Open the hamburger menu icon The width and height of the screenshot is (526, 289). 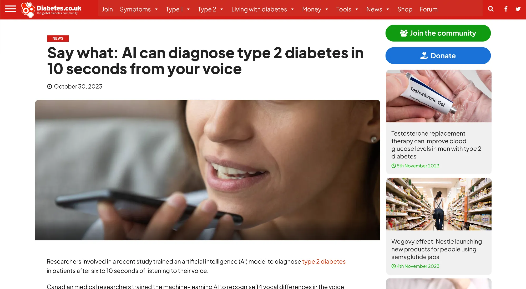[11, 9]
